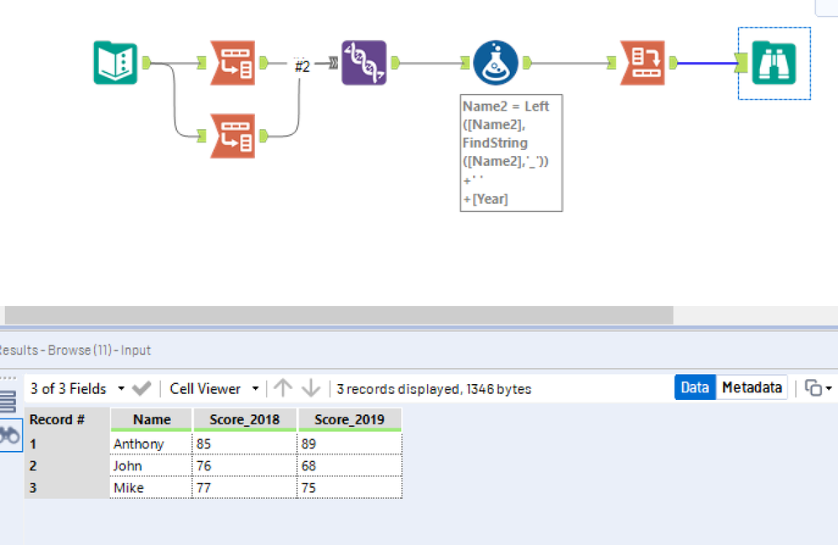Click the Name column header

click(x=151, y=419)
